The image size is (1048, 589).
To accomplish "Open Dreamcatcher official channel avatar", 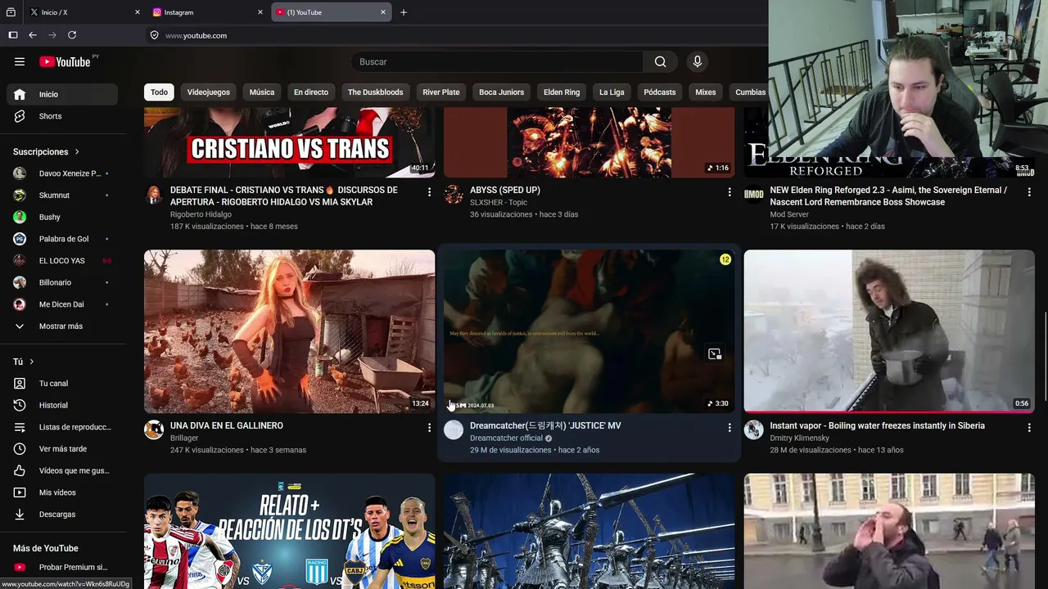I will [x=454, y=430].
